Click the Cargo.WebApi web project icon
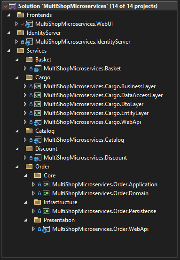The height and width of the screenshot is (260, 180). click(38, 122)
